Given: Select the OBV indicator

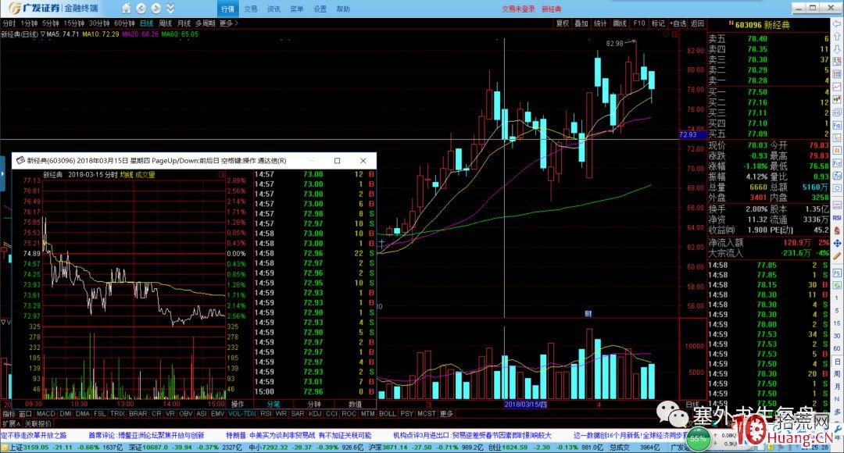Looking at the screenshot, I should (x=186, y=414).
